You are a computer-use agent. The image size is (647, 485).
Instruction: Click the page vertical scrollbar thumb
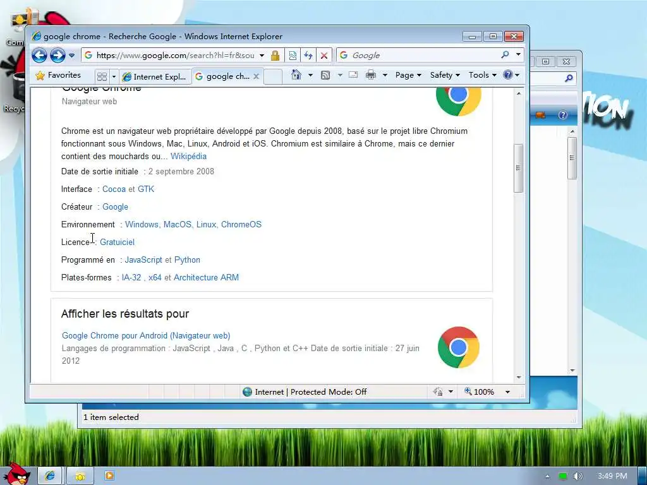518,168
